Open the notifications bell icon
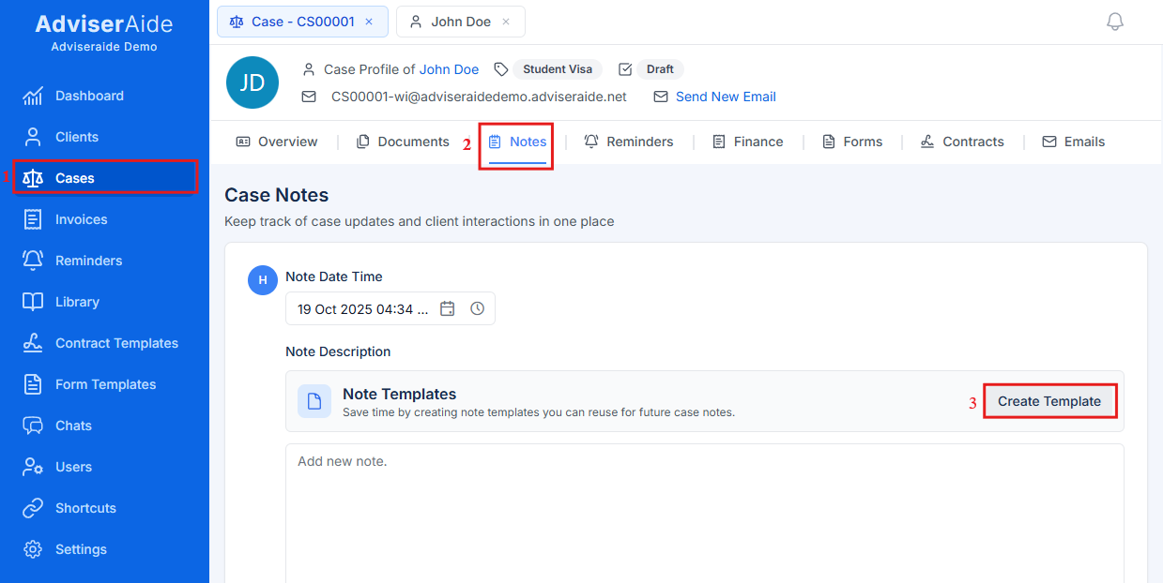The image size is (1163, 583). click(x=1114, y=21)
